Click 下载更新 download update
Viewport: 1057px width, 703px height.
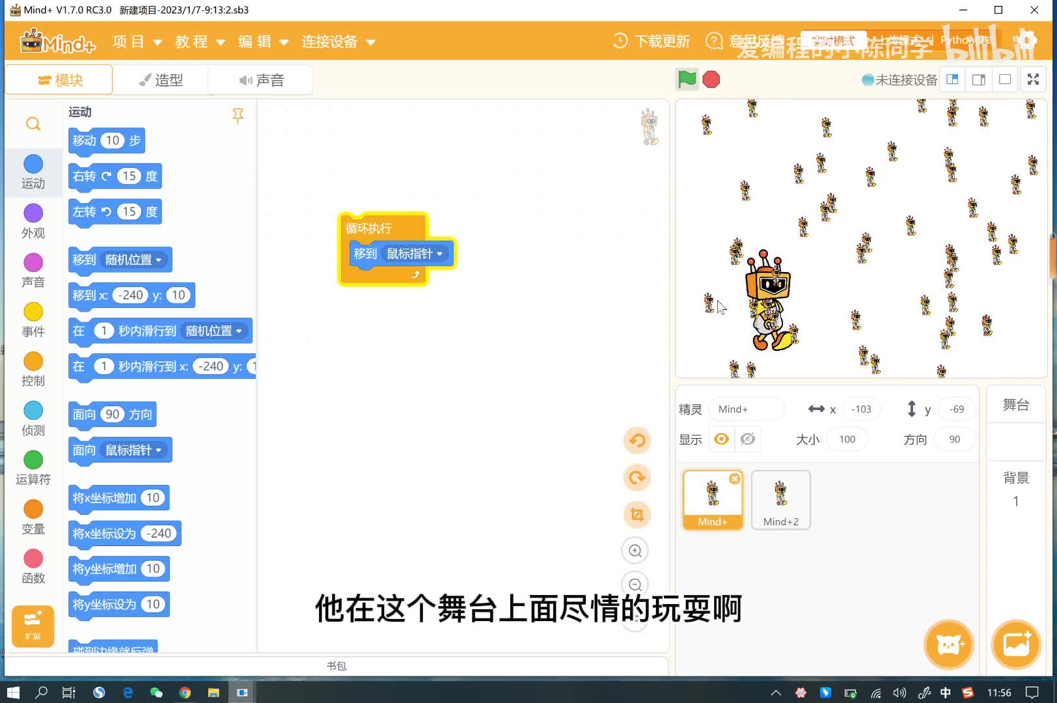pos(652,42)
